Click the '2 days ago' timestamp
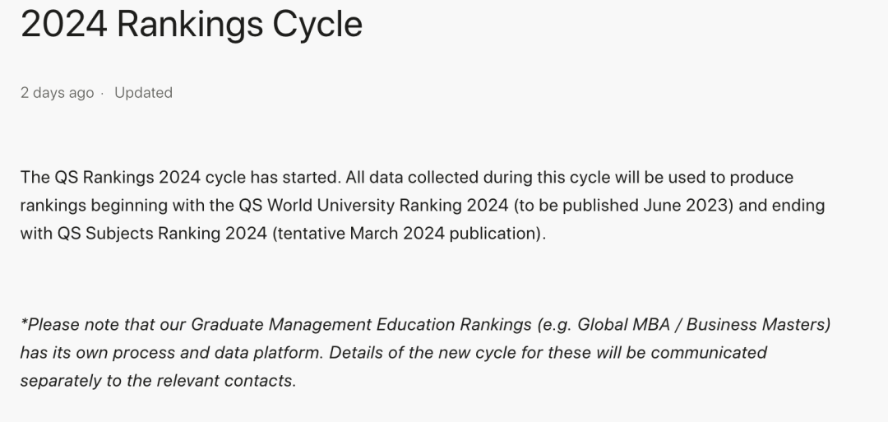 [x=58, y=93]
